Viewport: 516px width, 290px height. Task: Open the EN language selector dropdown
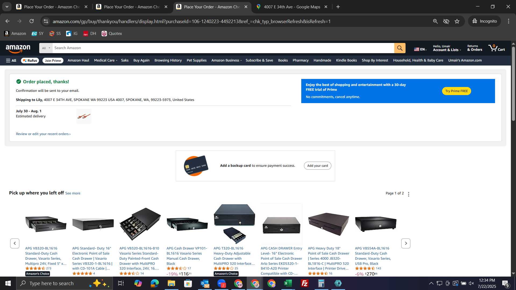(420, 49)
